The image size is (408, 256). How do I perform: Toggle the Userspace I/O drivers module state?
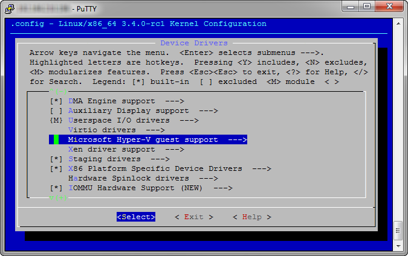[56, 121]
